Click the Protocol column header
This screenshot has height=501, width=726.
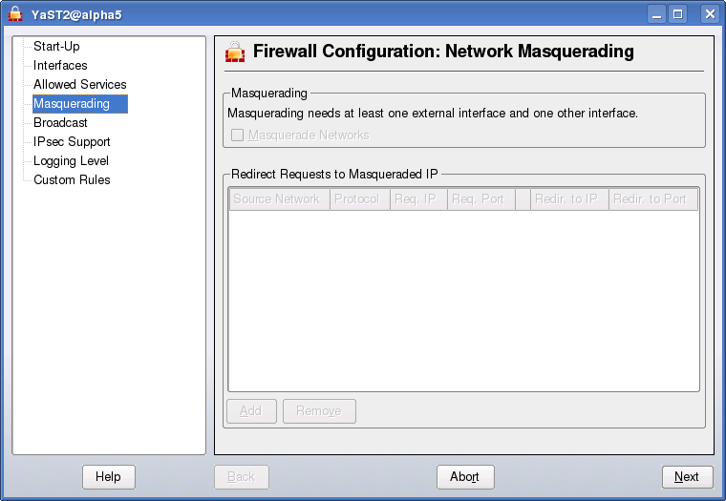tap(358, 199)
